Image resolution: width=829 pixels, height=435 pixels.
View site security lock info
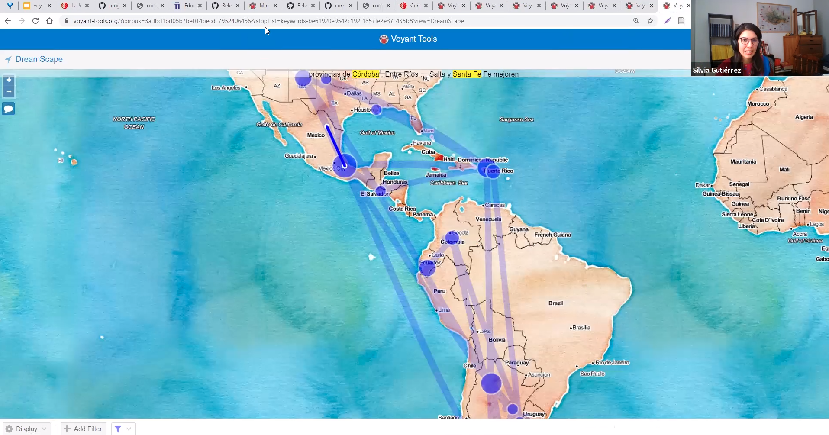[66, 21]
